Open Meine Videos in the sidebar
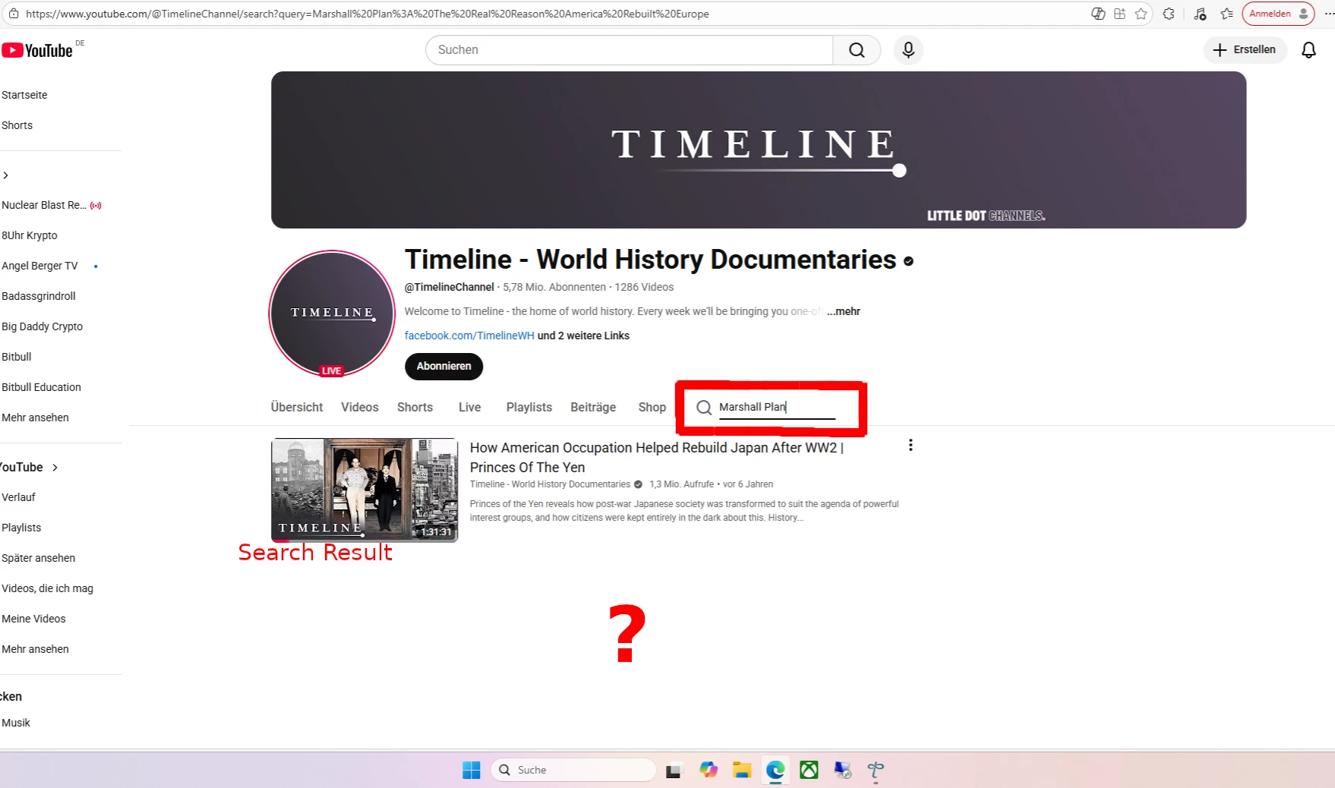1335x788 pixels. point(33,619)
